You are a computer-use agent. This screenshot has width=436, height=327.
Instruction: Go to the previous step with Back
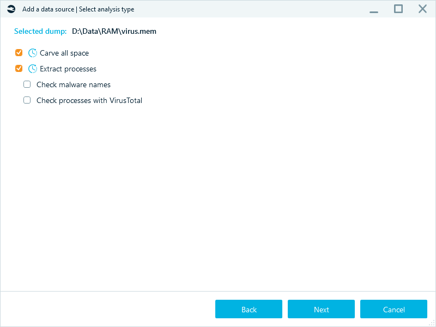point(249,309)
